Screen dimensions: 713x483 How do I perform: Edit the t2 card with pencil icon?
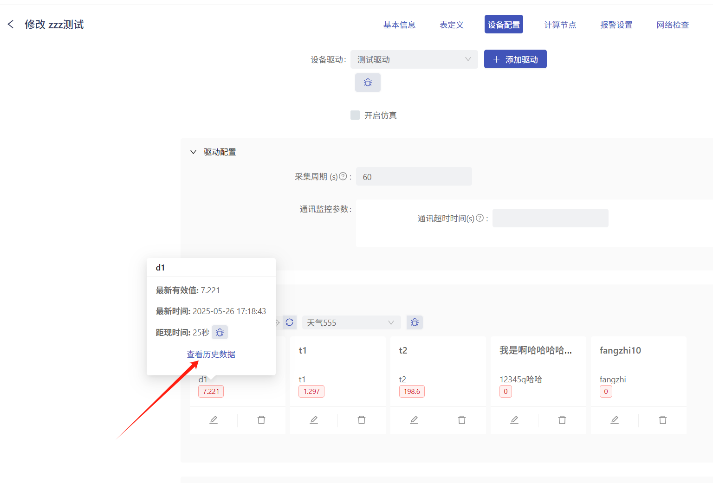click(414, 420)
